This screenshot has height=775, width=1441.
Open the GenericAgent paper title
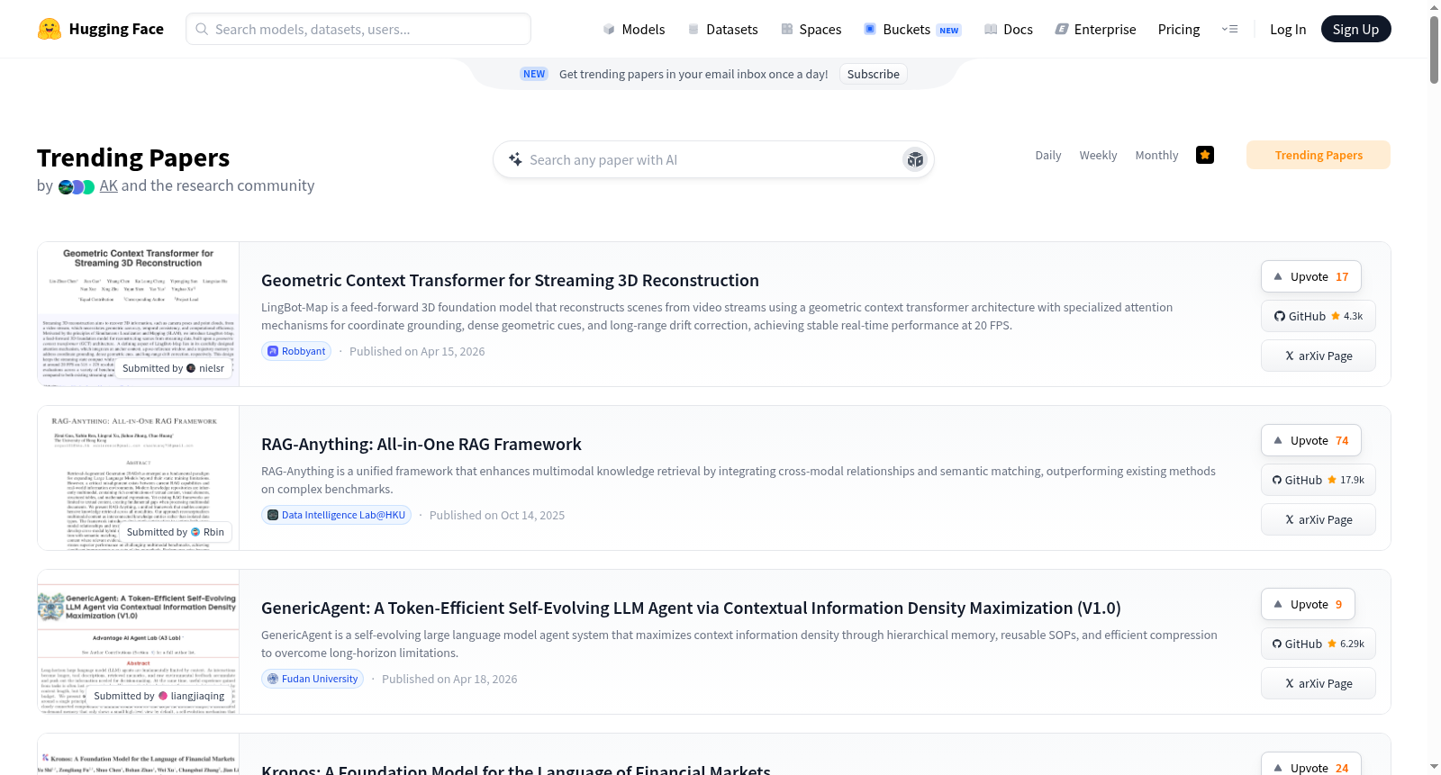click(691, 608)
